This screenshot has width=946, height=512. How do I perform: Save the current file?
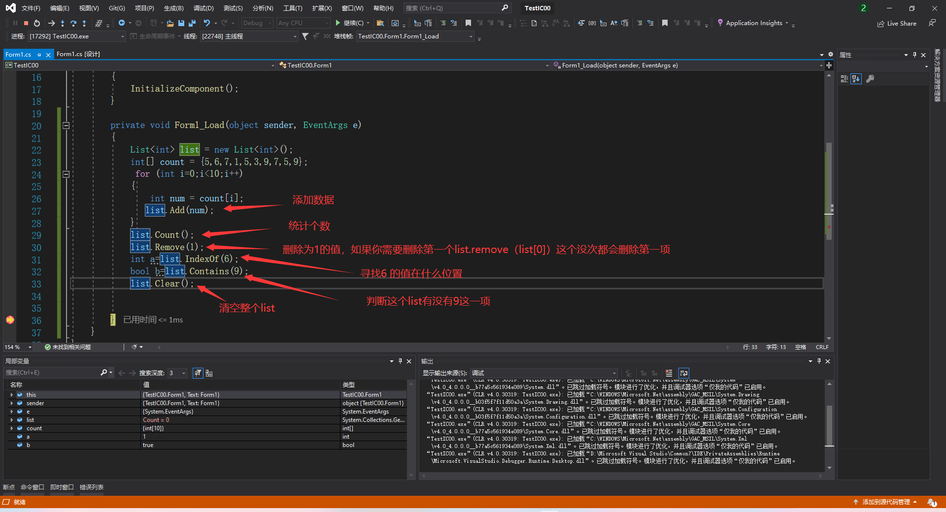[x=181, y=23]
